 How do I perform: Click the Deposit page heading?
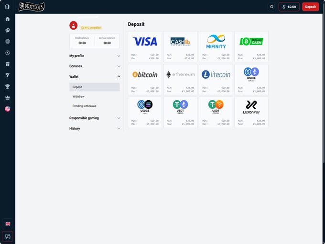click(136, 24)
